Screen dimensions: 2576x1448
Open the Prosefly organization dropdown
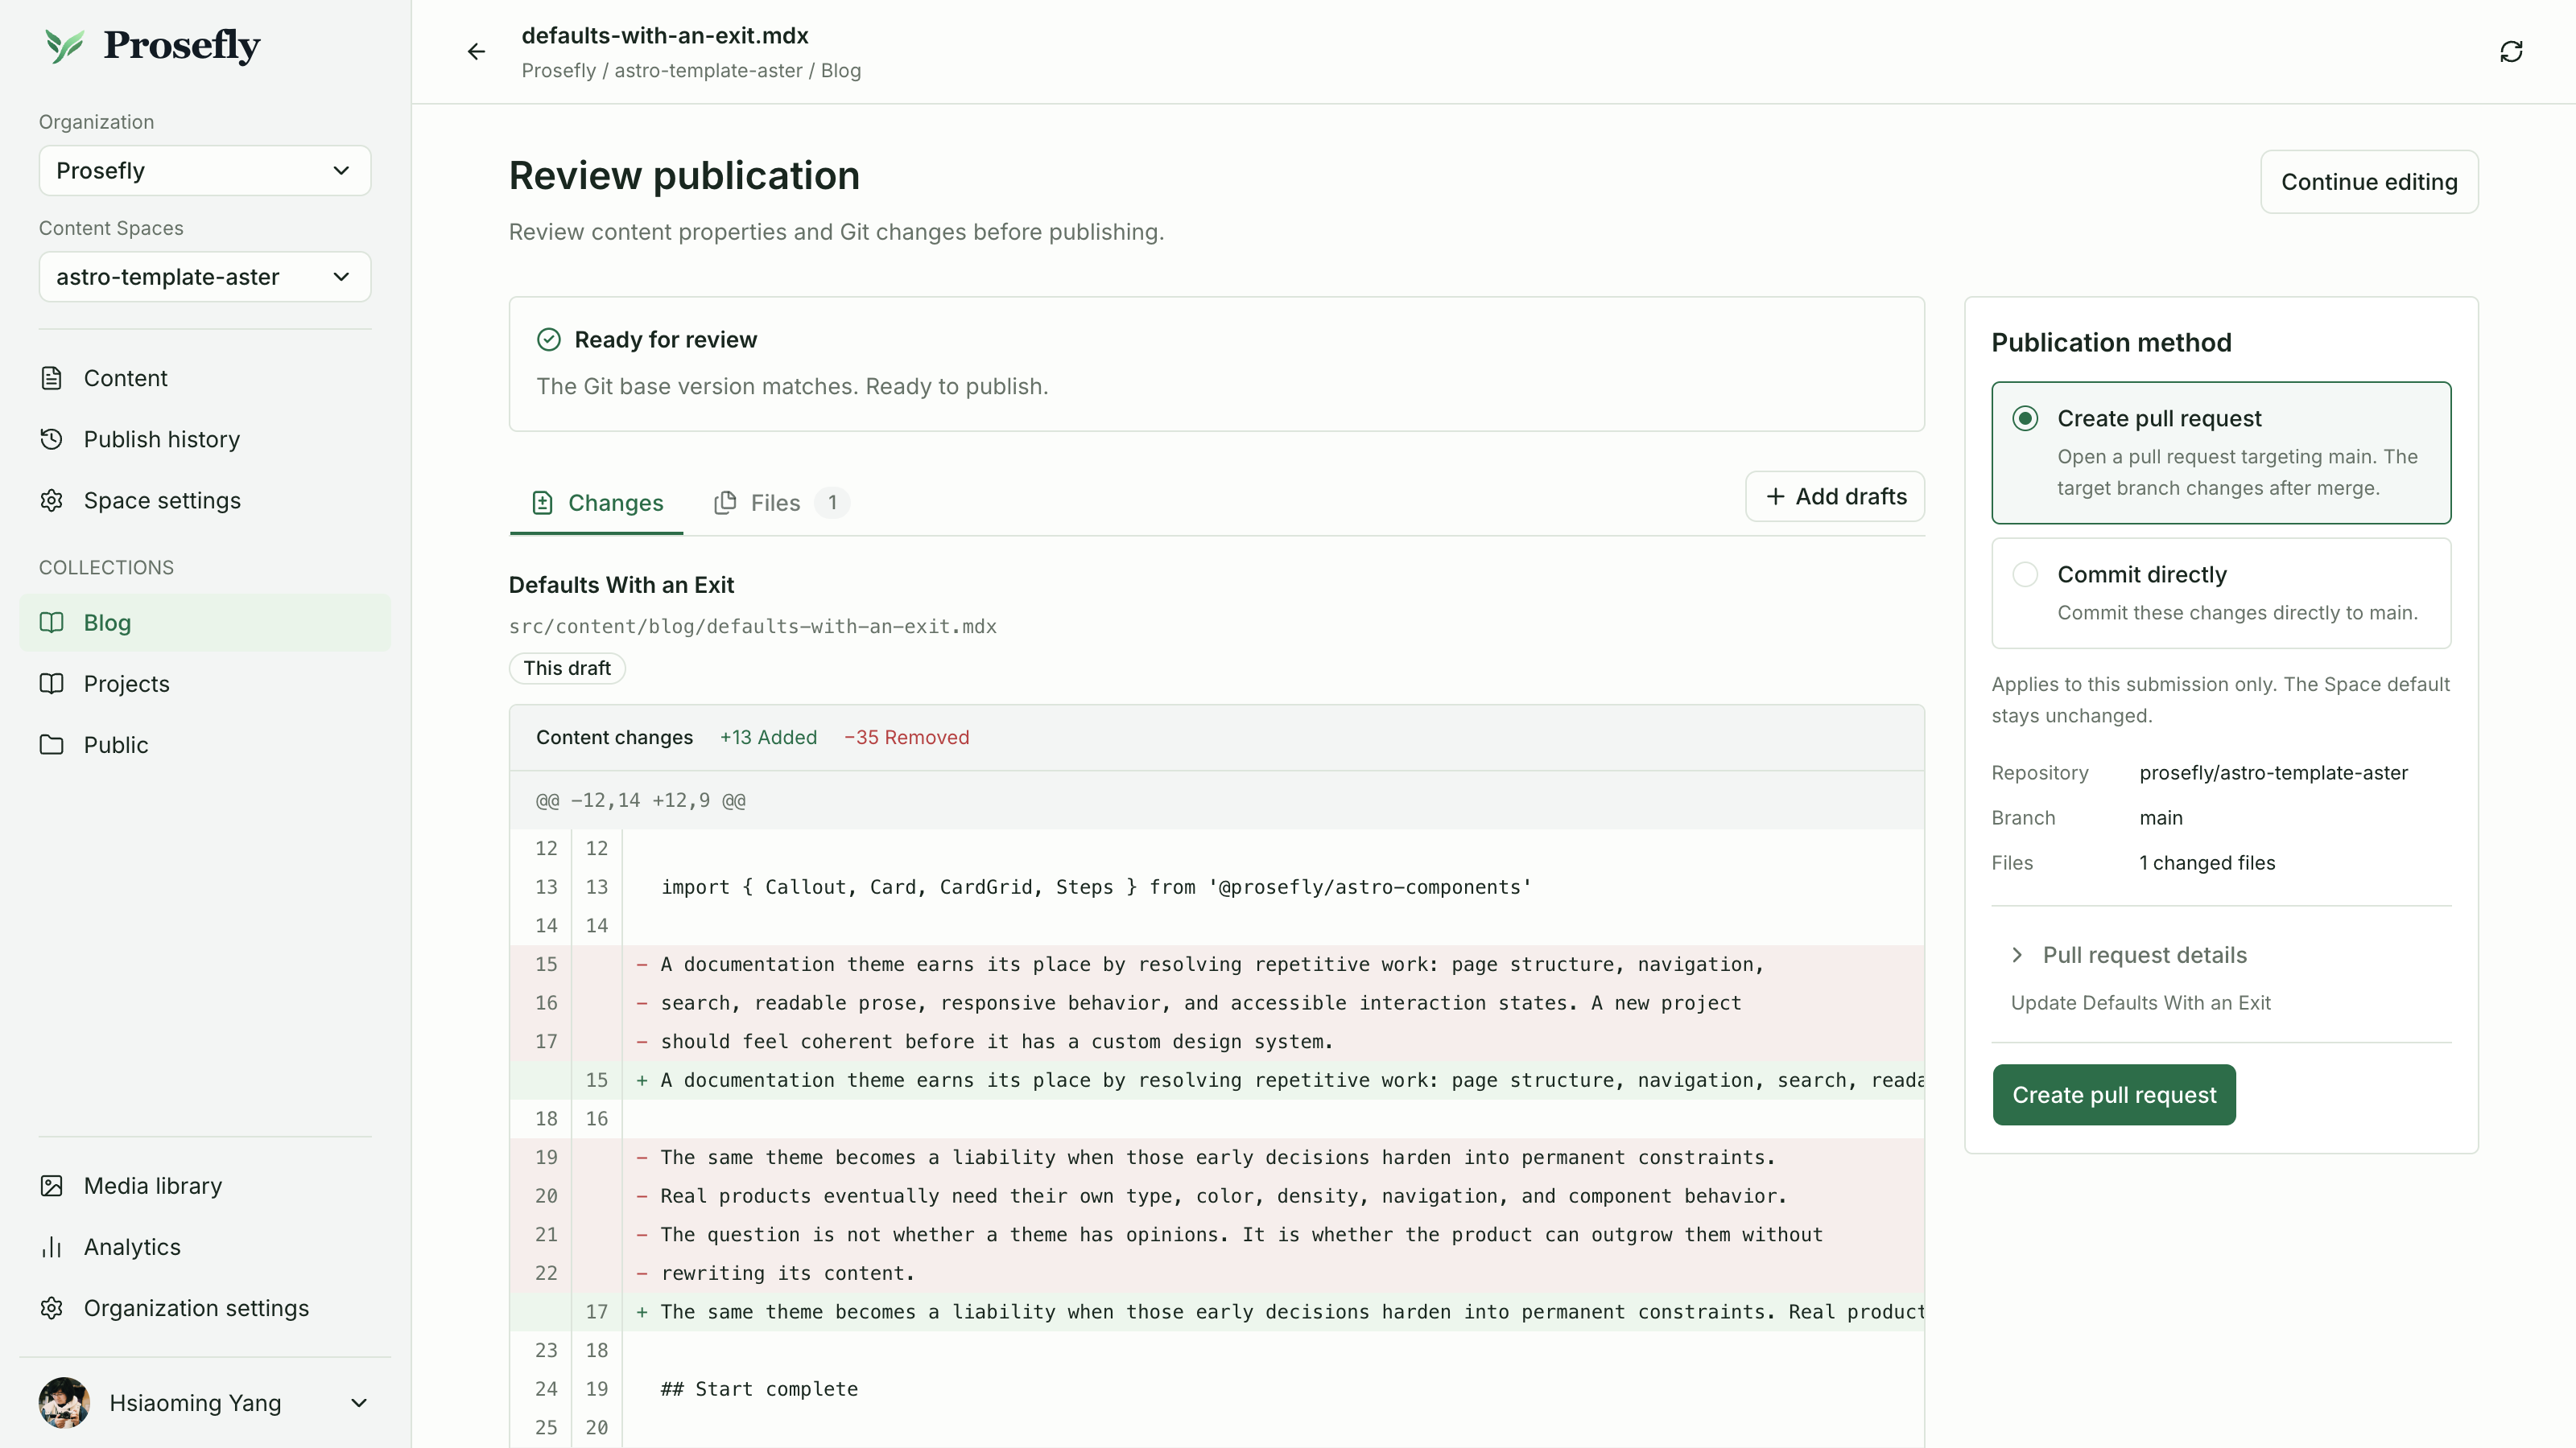(x=205, y=171)
